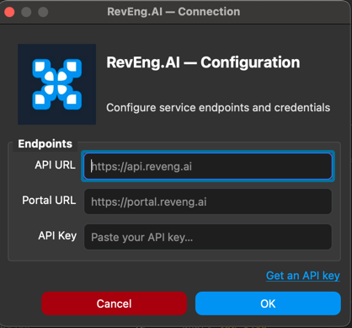352x328 pixels.
Task: Click the Endpoints group label
Action: tap(45, 143)
